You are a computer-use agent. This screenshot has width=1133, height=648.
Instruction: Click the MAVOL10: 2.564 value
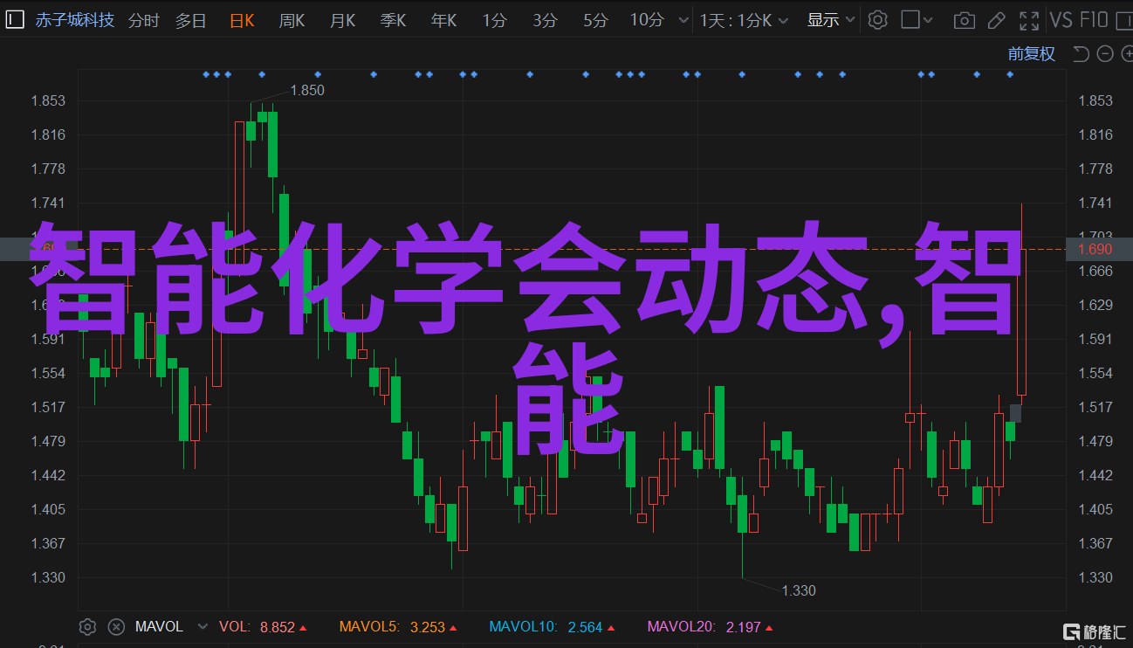click(553, 626)
